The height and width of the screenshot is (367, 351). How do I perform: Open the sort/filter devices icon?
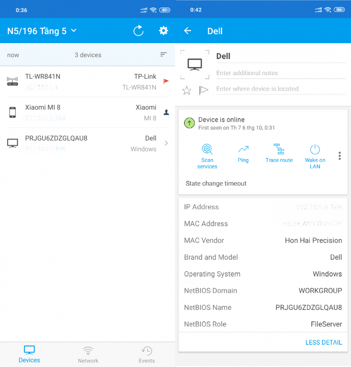click(x=163, y=54)
